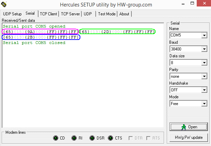Click the DSR modem line indicator
The width and height of the screenshot is (211, 146).
[92, 138]
